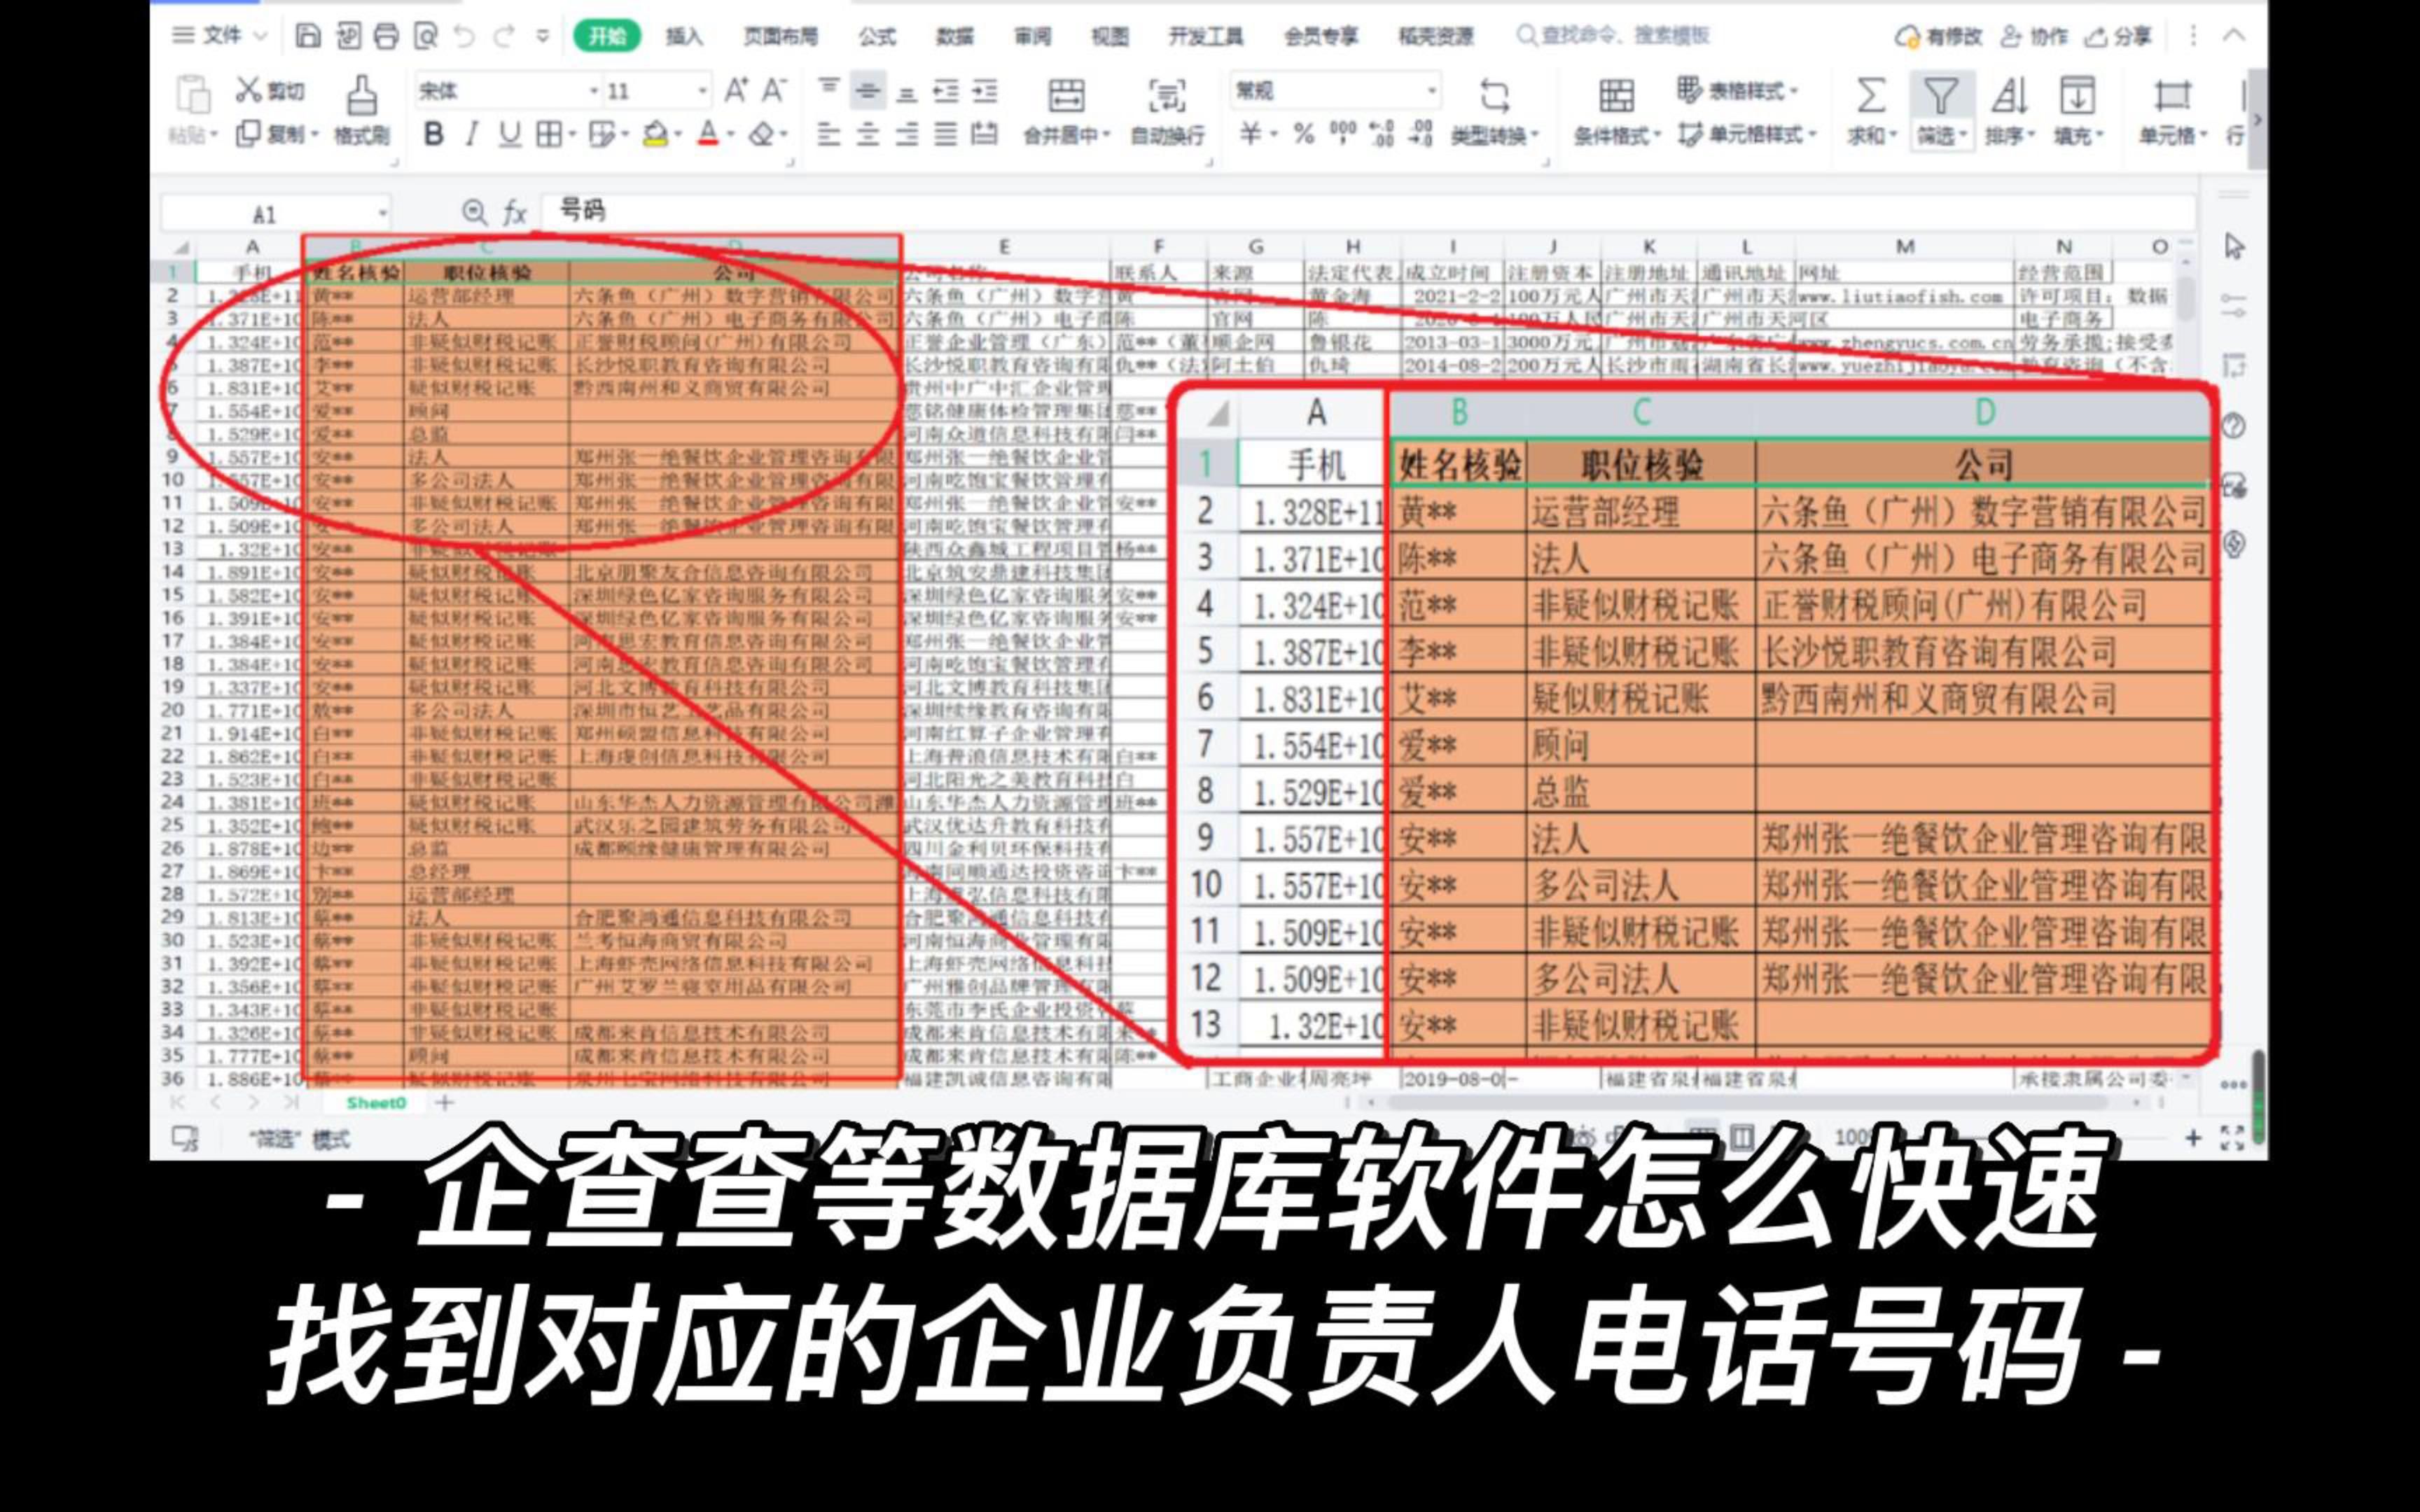Increase font size with A+ icon
The image size is (2420, 1512).
coord(736,91)
